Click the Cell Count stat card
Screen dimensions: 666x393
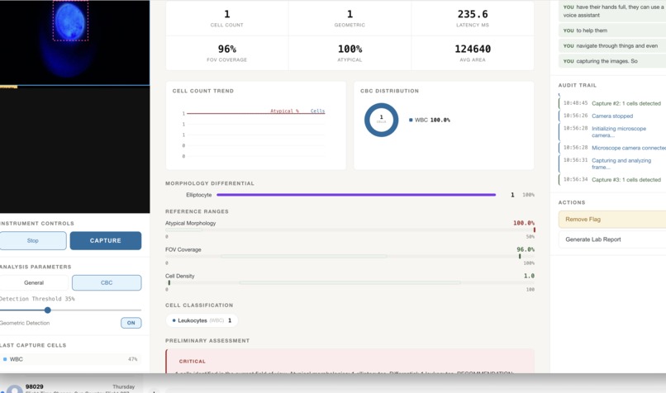pos(226,18)
